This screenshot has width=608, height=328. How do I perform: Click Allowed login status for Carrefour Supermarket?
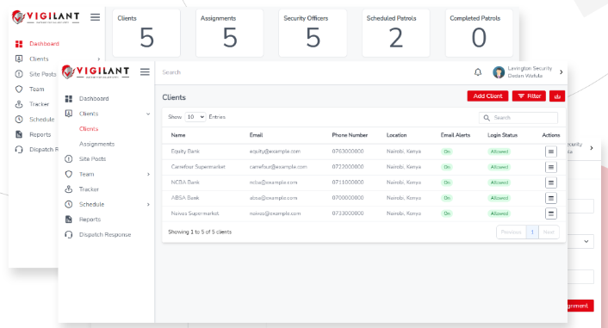(x=499, y=167)
